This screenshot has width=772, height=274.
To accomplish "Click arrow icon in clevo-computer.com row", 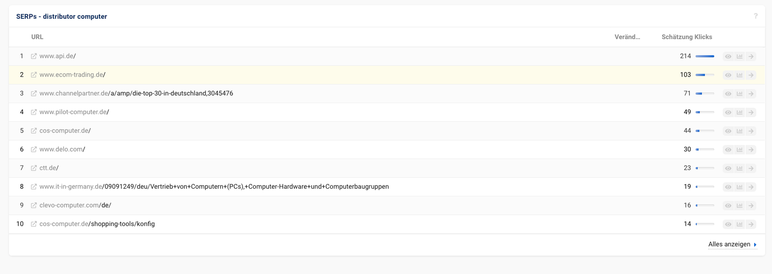I will (751, 206).
